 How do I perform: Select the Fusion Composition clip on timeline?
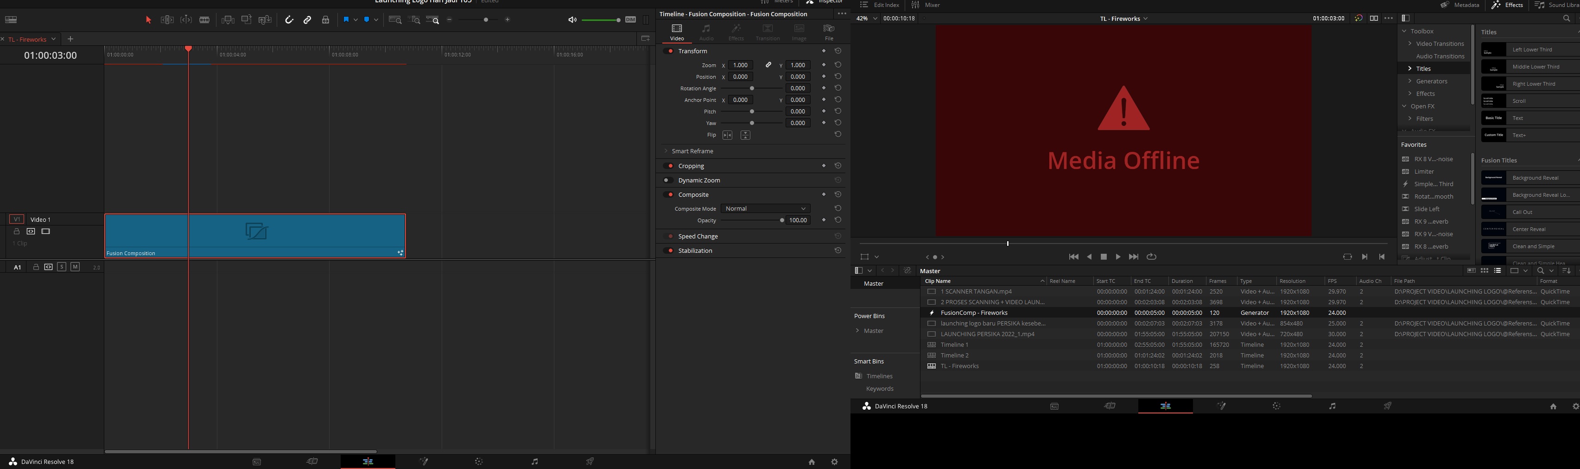tap(255, 235)
